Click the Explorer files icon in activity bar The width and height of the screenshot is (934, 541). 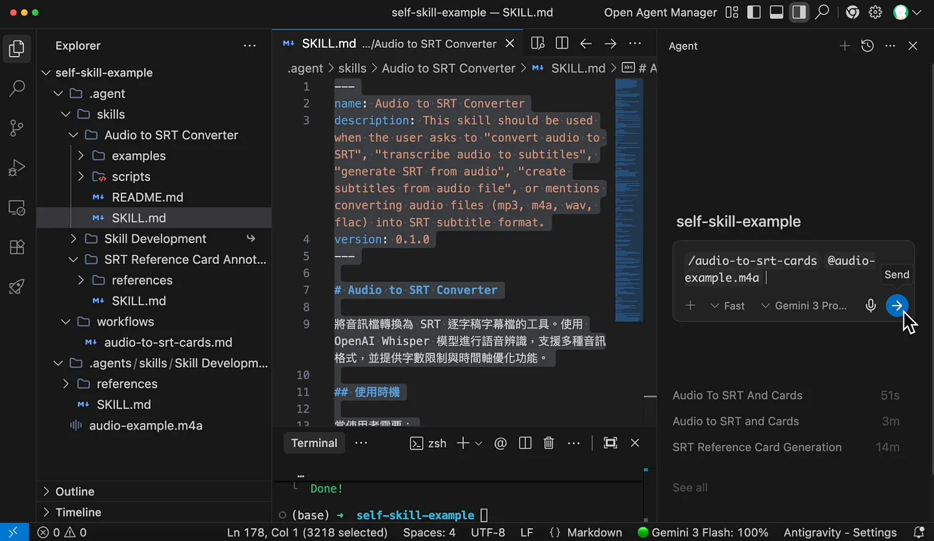click(x=17, y=48)
